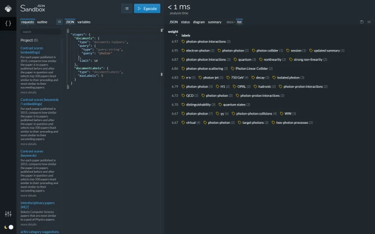Click the '"maxLabels": 5' line in the editor
The height and width of the screenshot is (234, 375).
[x=91, y=76]
